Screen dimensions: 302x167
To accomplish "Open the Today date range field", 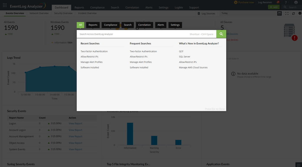I will 248,13.
